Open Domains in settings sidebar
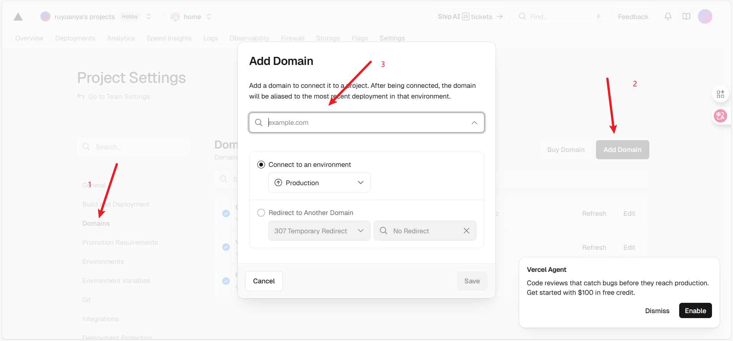This screenshot has width=733, height=341. click(96, 223)
